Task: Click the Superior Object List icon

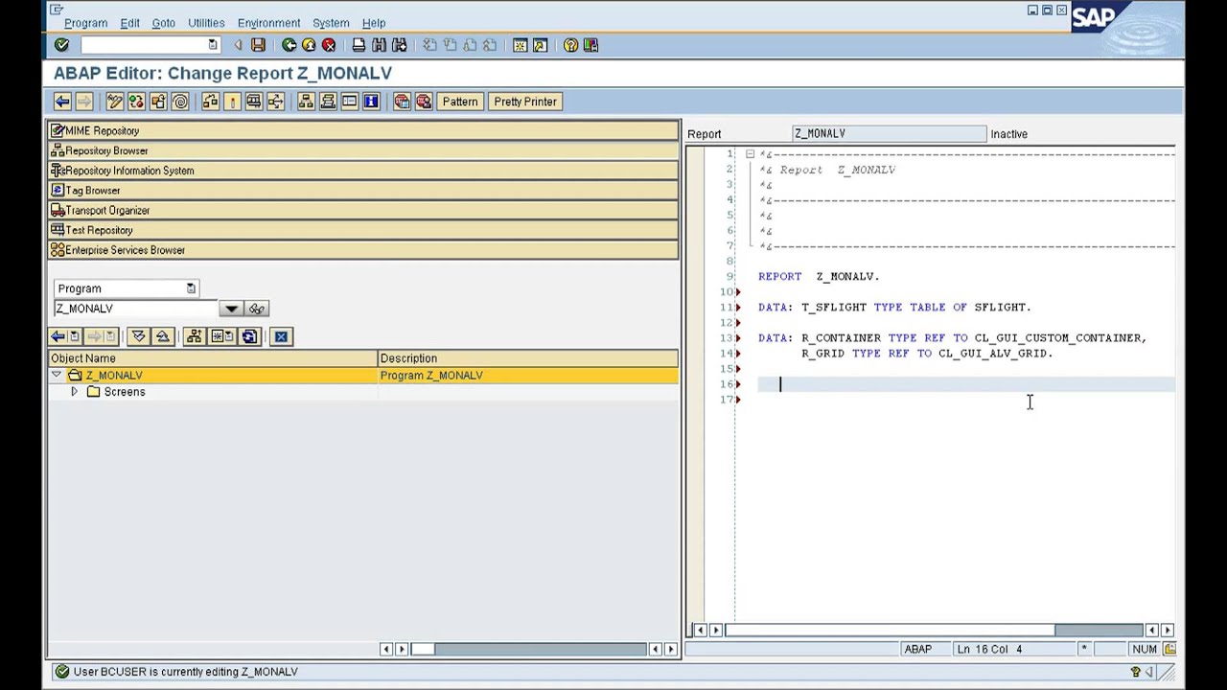Action: pos(195,336)
